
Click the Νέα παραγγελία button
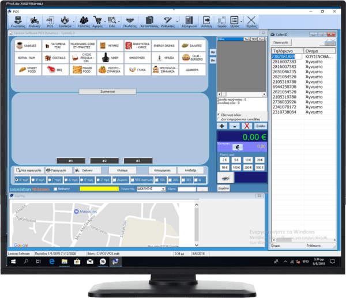pos(28,171)
